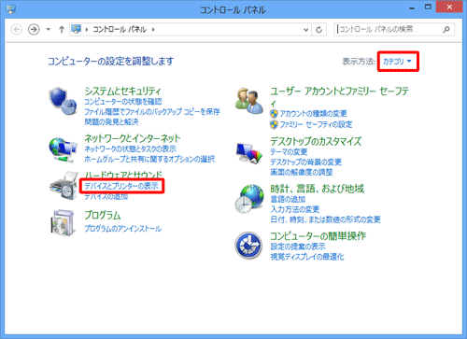The image size is (467, 339).
Task: Open プログラムのアンインストール link
Action: click(x=123, y=229)
